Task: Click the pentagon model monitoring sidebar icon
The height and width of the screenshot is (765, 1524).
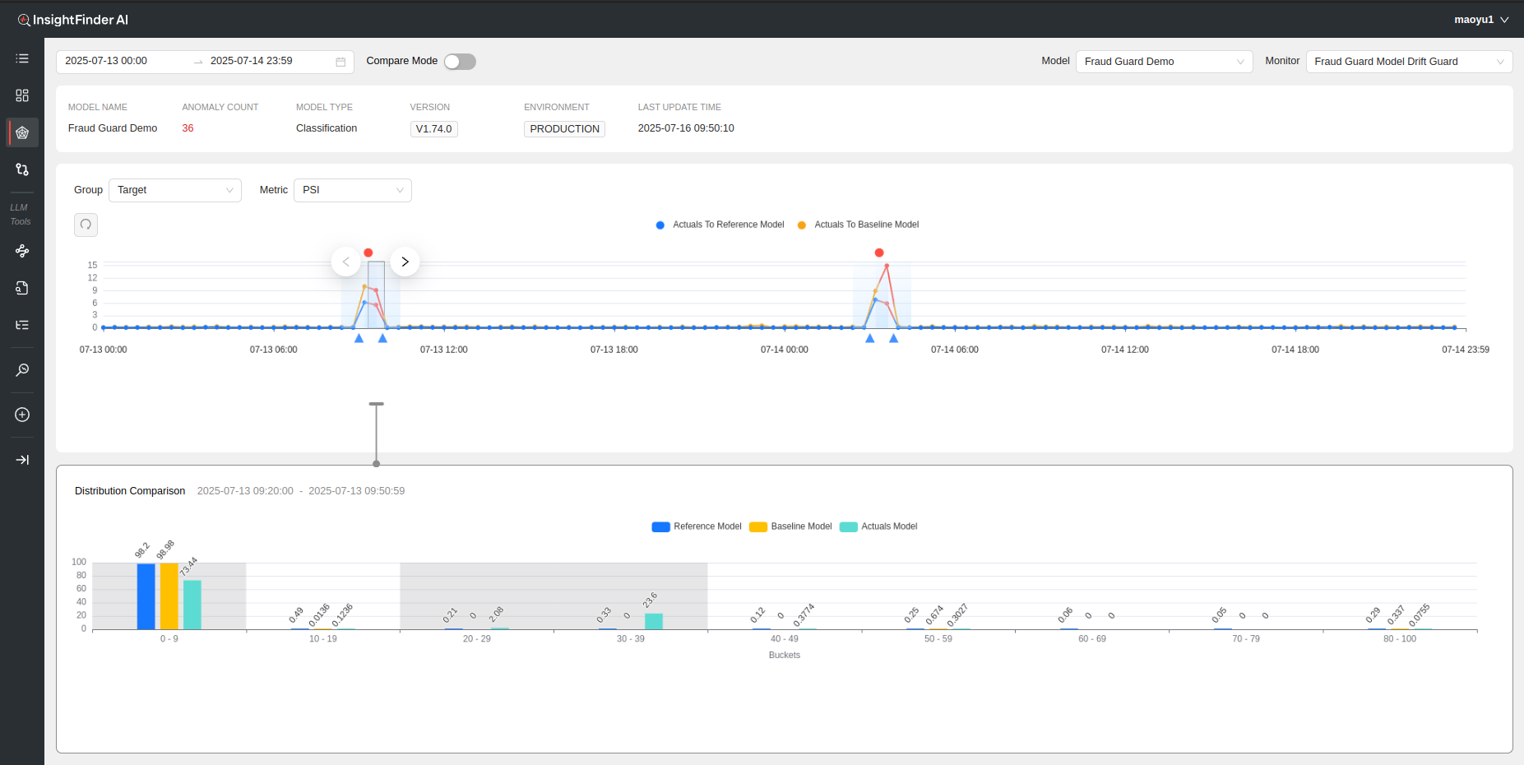Action: click(x=22, y=132)
